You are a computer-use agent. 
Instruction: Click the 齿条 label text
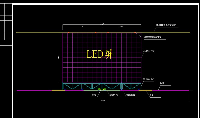click(151, 95)
